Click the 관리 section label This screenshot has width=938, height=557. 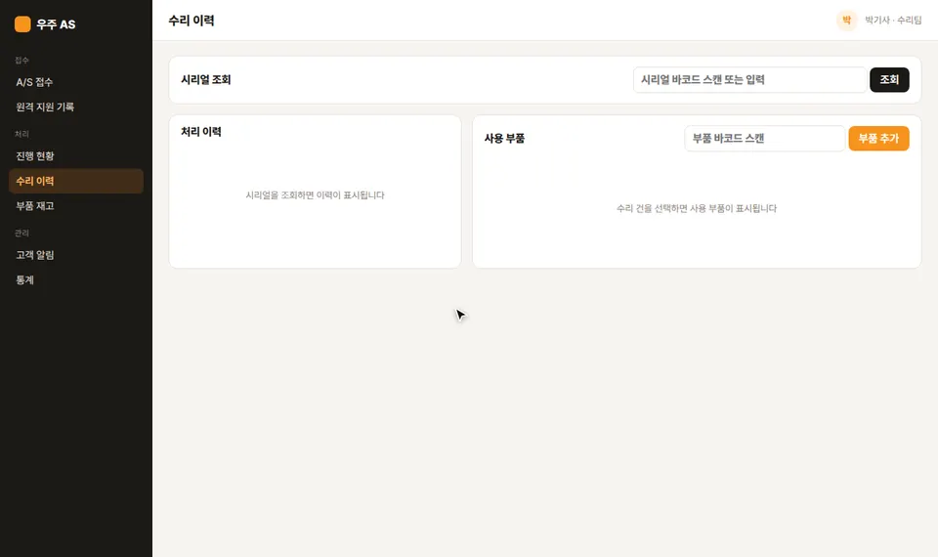21,233
